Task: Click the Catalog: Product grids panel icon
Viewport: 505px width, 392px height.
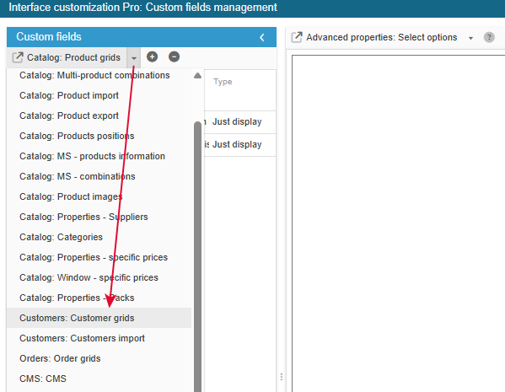Action: click(x=18, y=57)
